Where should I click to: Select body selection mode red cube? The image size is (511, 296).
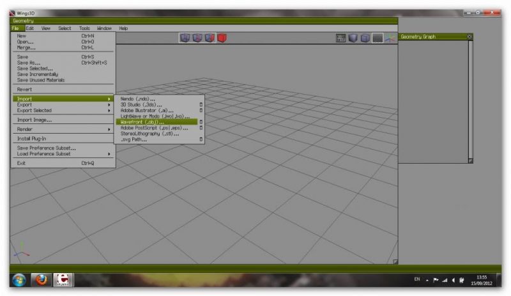222,38
